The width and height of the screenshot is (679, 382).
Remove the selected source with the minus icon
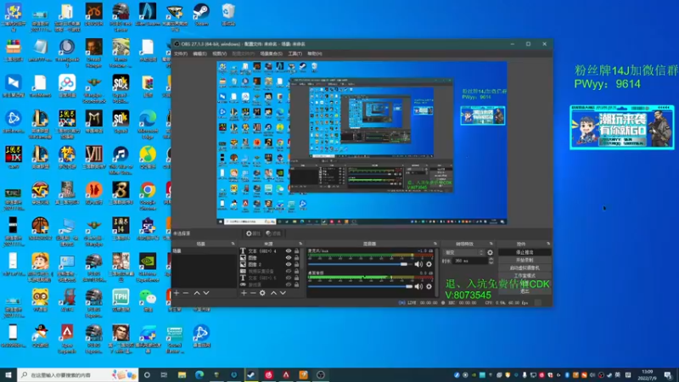click(253, 293)
